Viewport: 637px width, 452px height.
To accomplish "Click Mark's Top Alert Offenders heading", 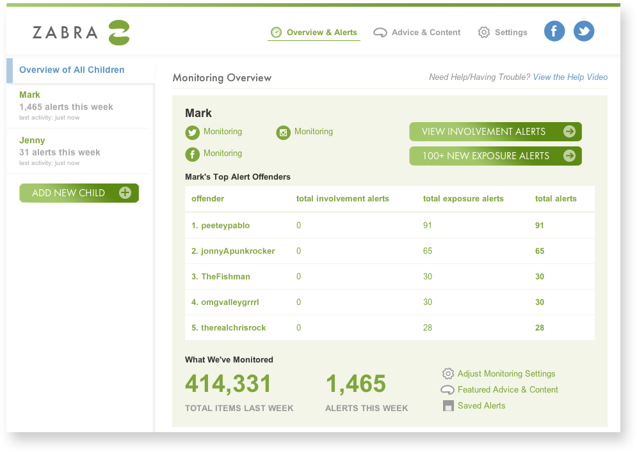I will (x=238, y=177).
